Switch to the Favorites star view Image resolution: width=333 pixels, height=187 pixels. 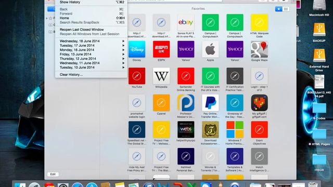pos(279,9)
